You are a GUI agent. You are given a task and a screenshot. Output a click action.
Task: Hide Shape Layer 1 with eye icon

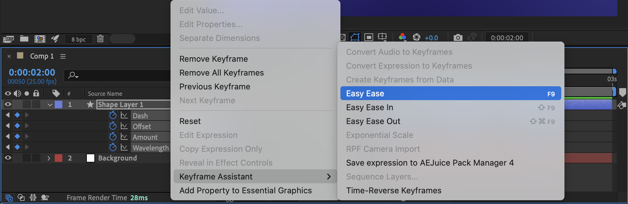pos(8,104)
